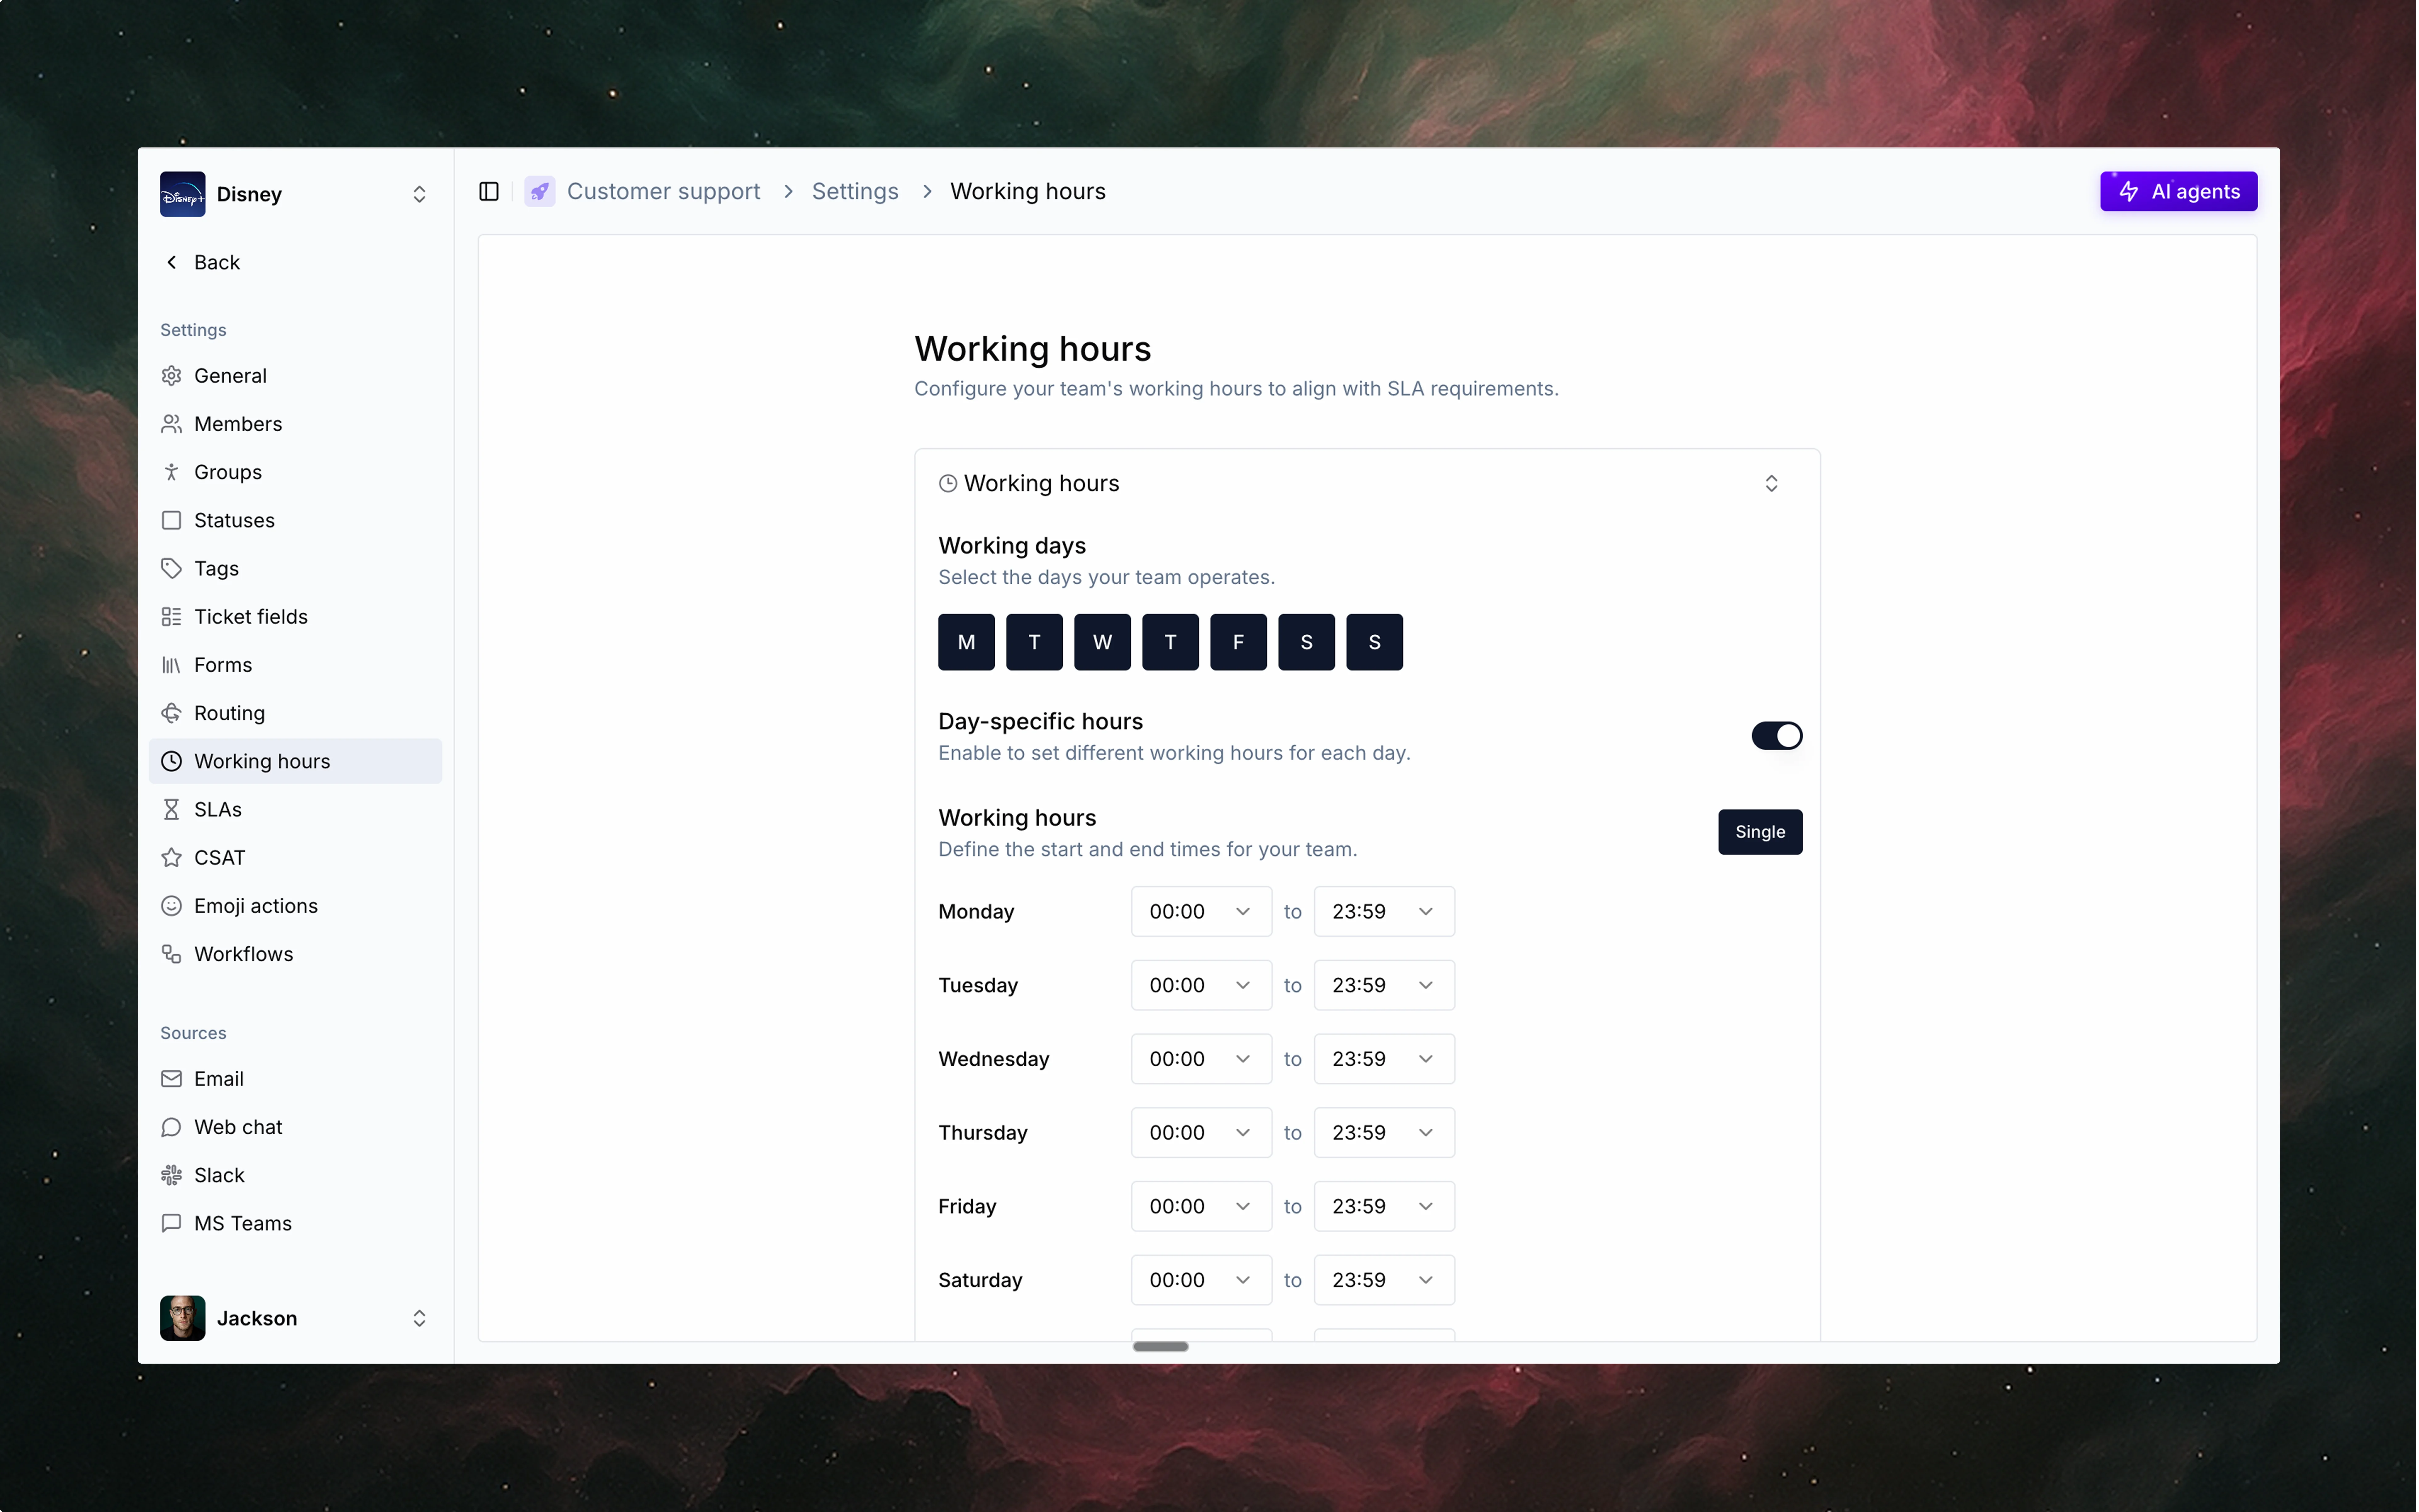Viewport: 2419px width, 1512px height.
Task: Go Back from settings
Action: [296, 262]
